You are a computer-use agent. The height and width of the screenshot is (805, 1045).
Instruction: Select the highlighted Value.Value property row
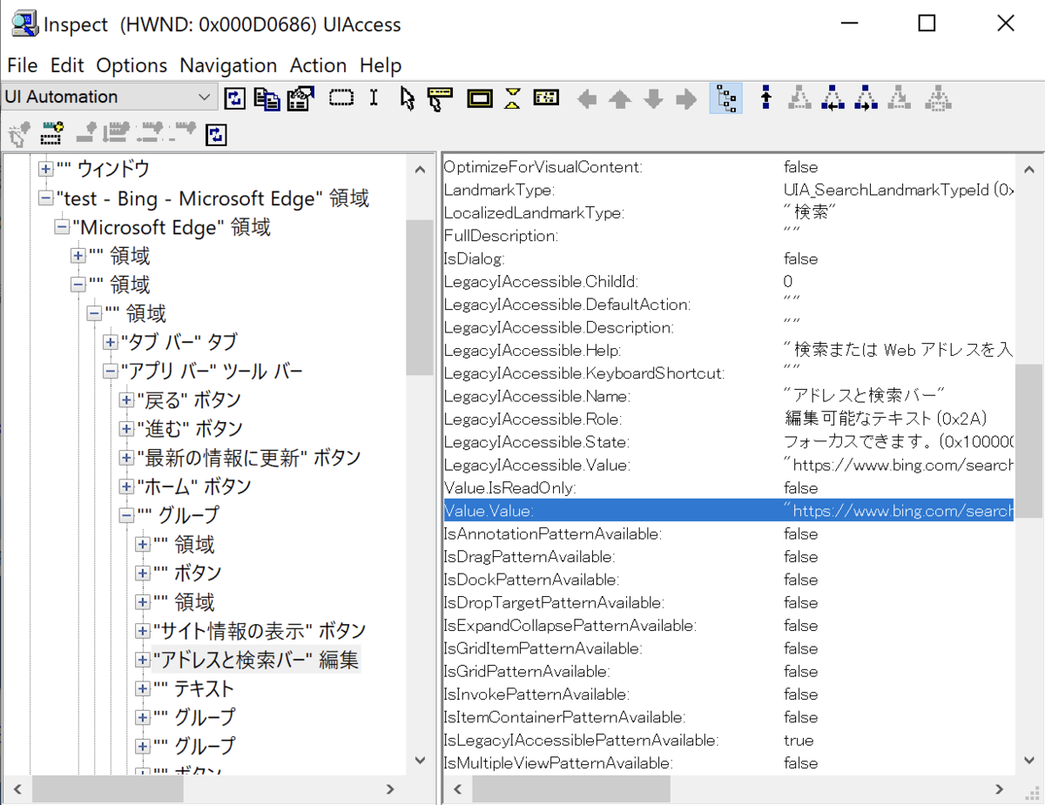click(728, 510)
